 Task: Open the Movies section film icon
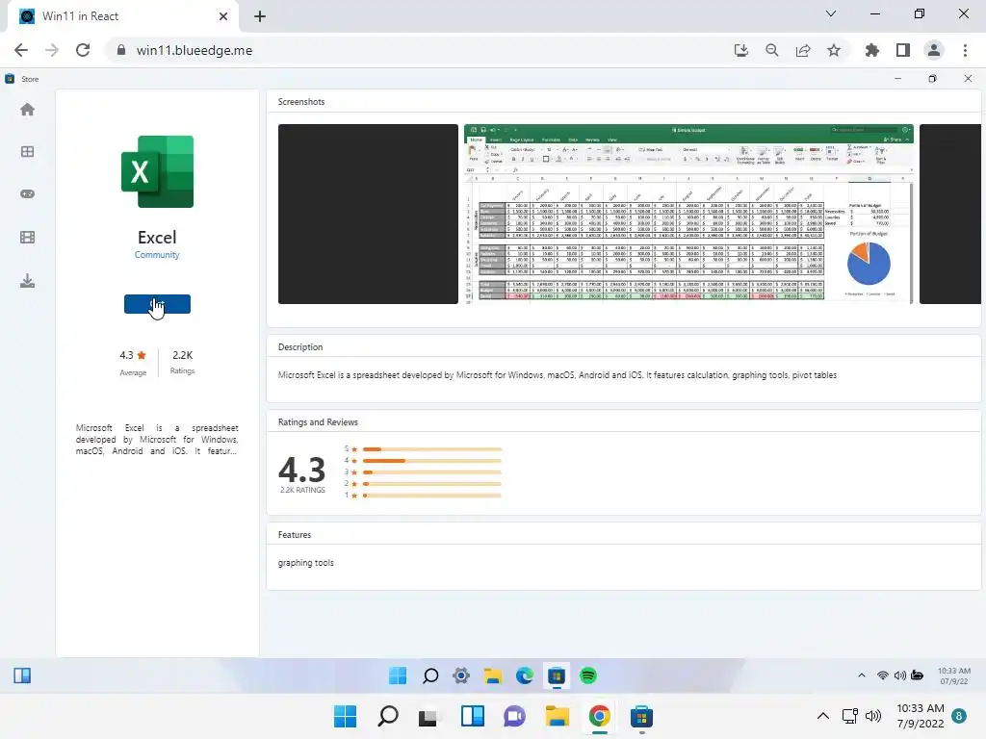[27, 237]
